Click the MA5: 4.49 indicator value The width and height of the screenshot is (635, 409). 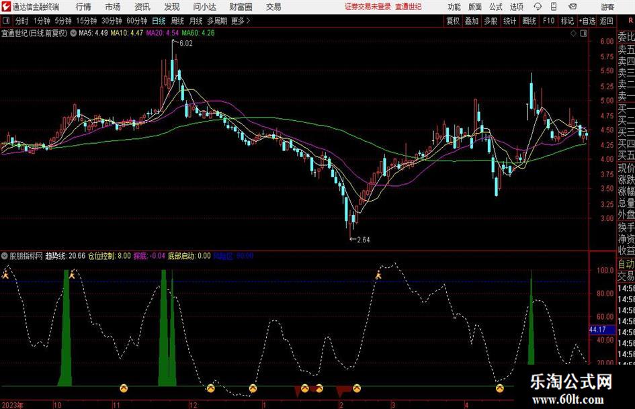pos(93,33)
